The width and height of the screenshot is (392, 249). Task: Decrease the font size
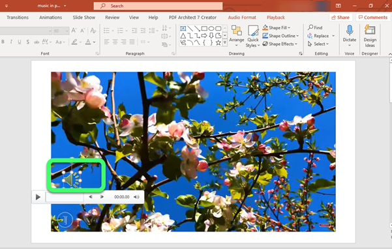point(82,31)
